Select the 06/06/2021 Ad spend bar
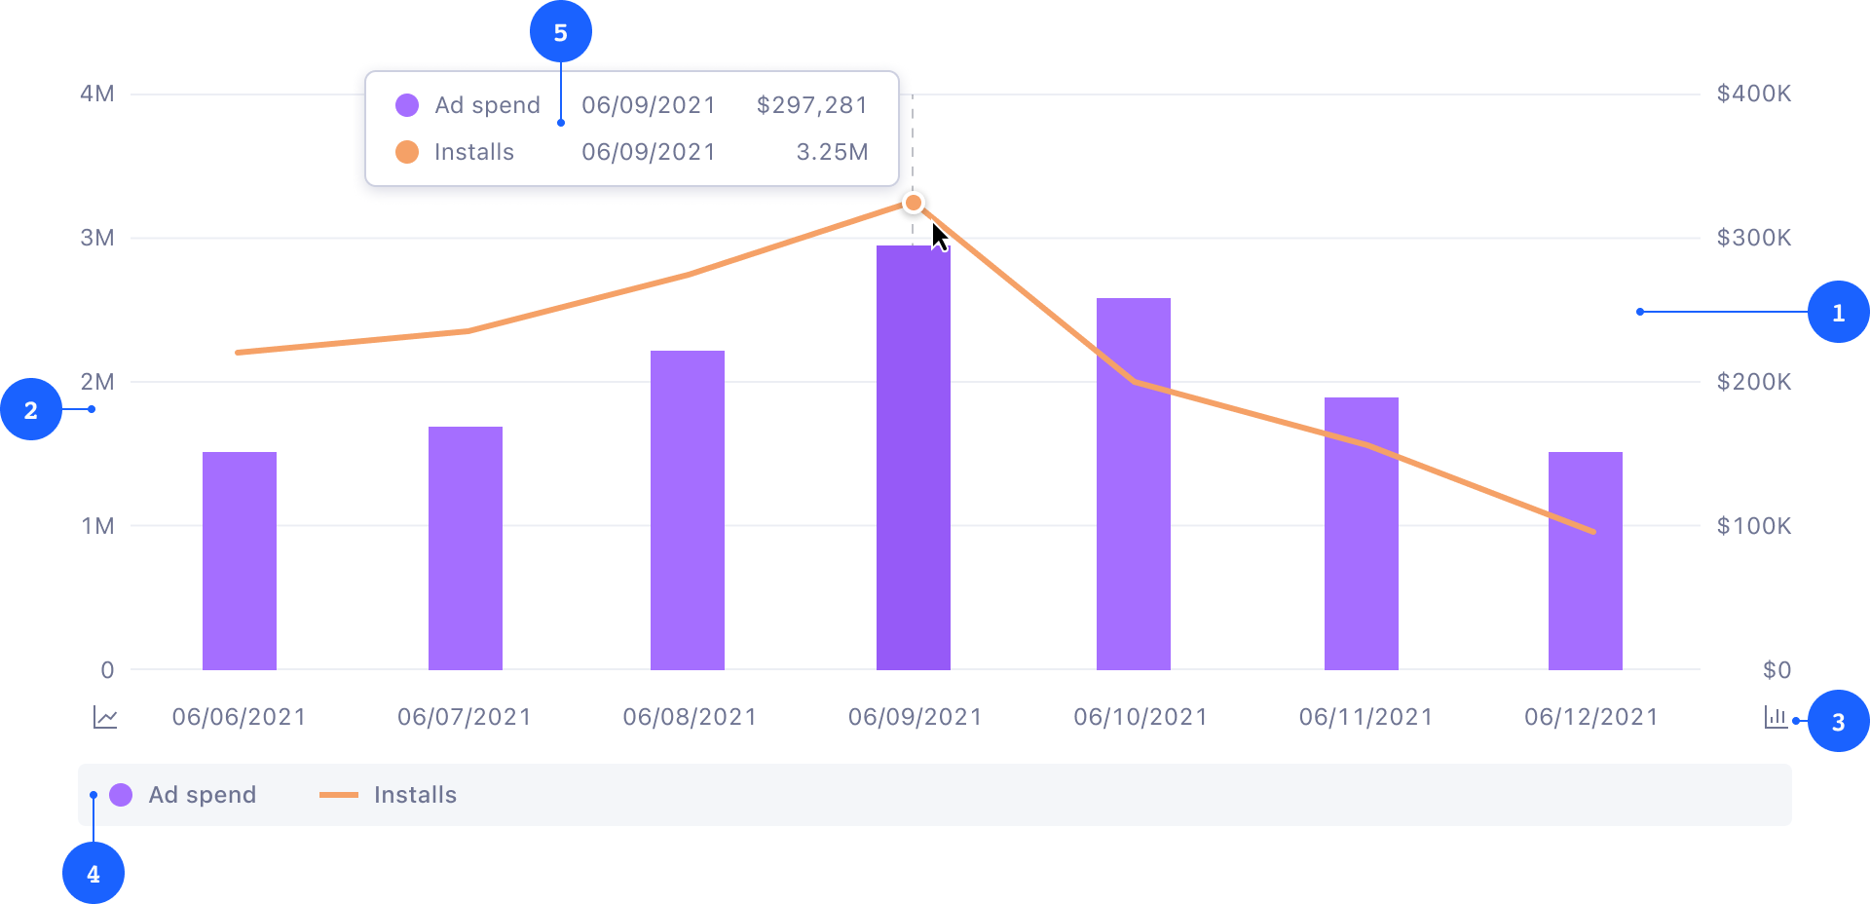1870x904 pixels. [240, 561]
